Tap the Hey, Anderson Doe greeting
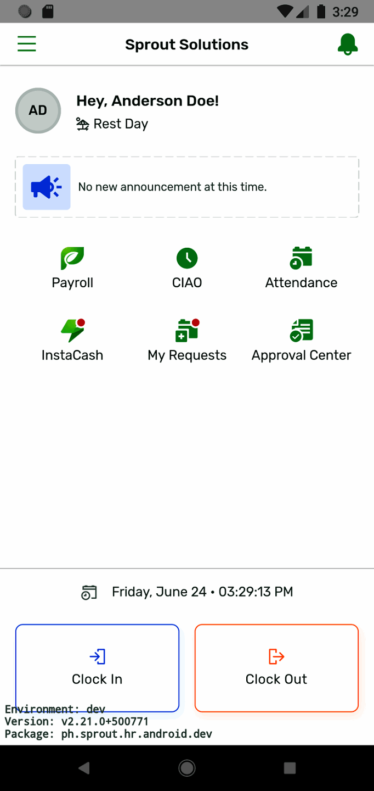 (147, 101)
